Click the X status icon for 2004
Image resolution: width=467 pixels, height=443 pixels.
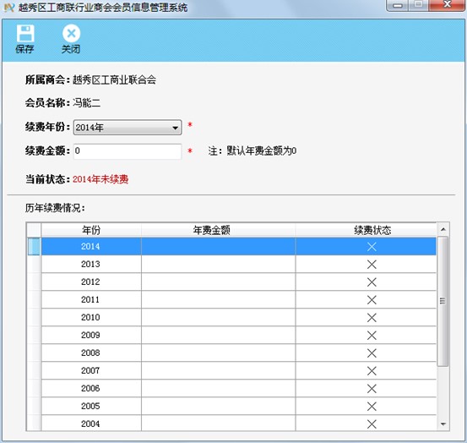pos(372,424)
